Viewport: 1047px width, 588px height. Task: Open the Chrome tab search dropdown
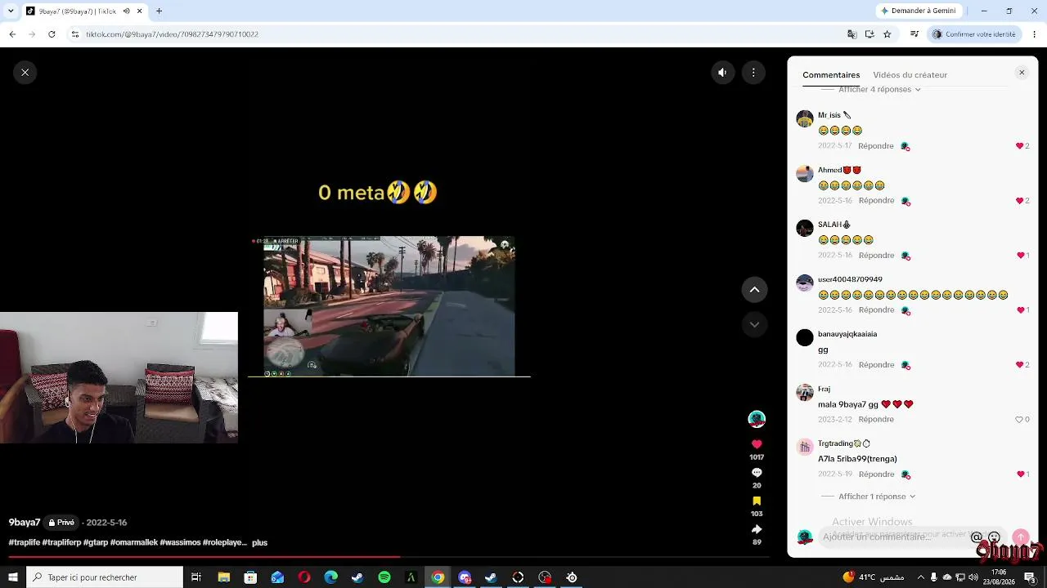(x=11, y=11)
